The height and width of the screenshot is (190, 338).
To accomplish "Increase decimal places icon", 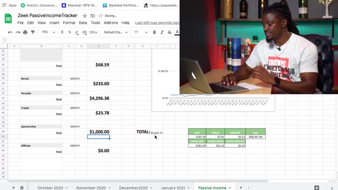I will click(84, 32).
